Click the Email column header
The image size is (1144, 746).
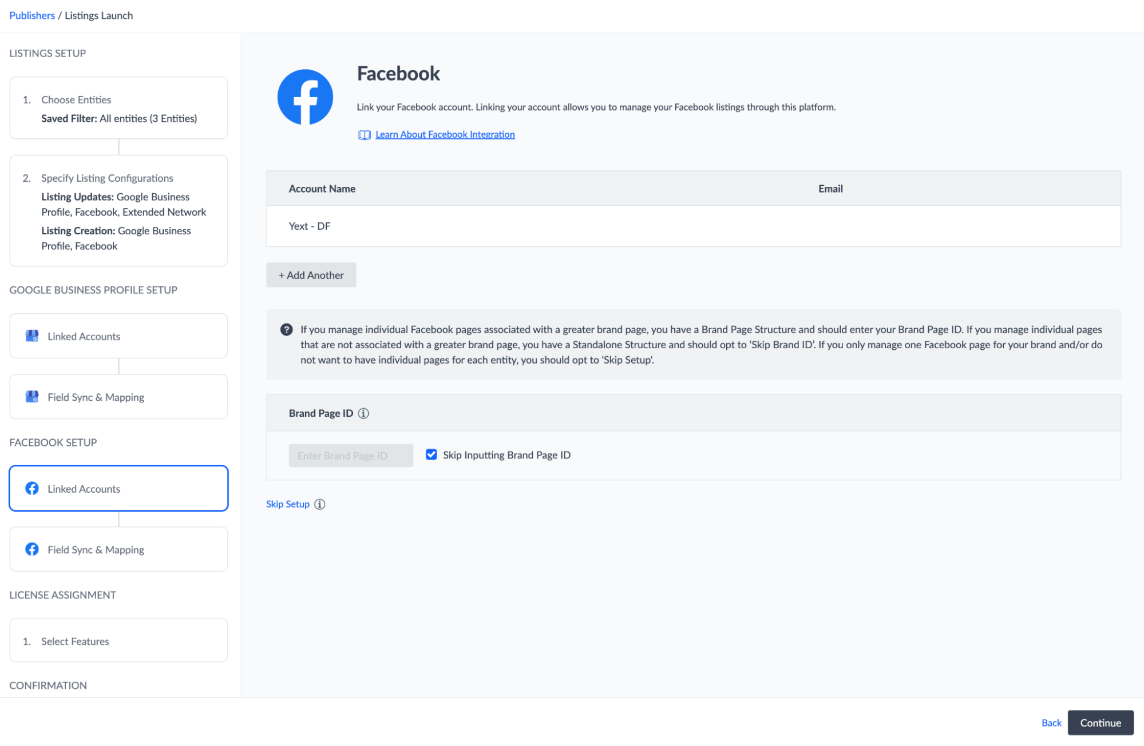click(x=830, y=189)
